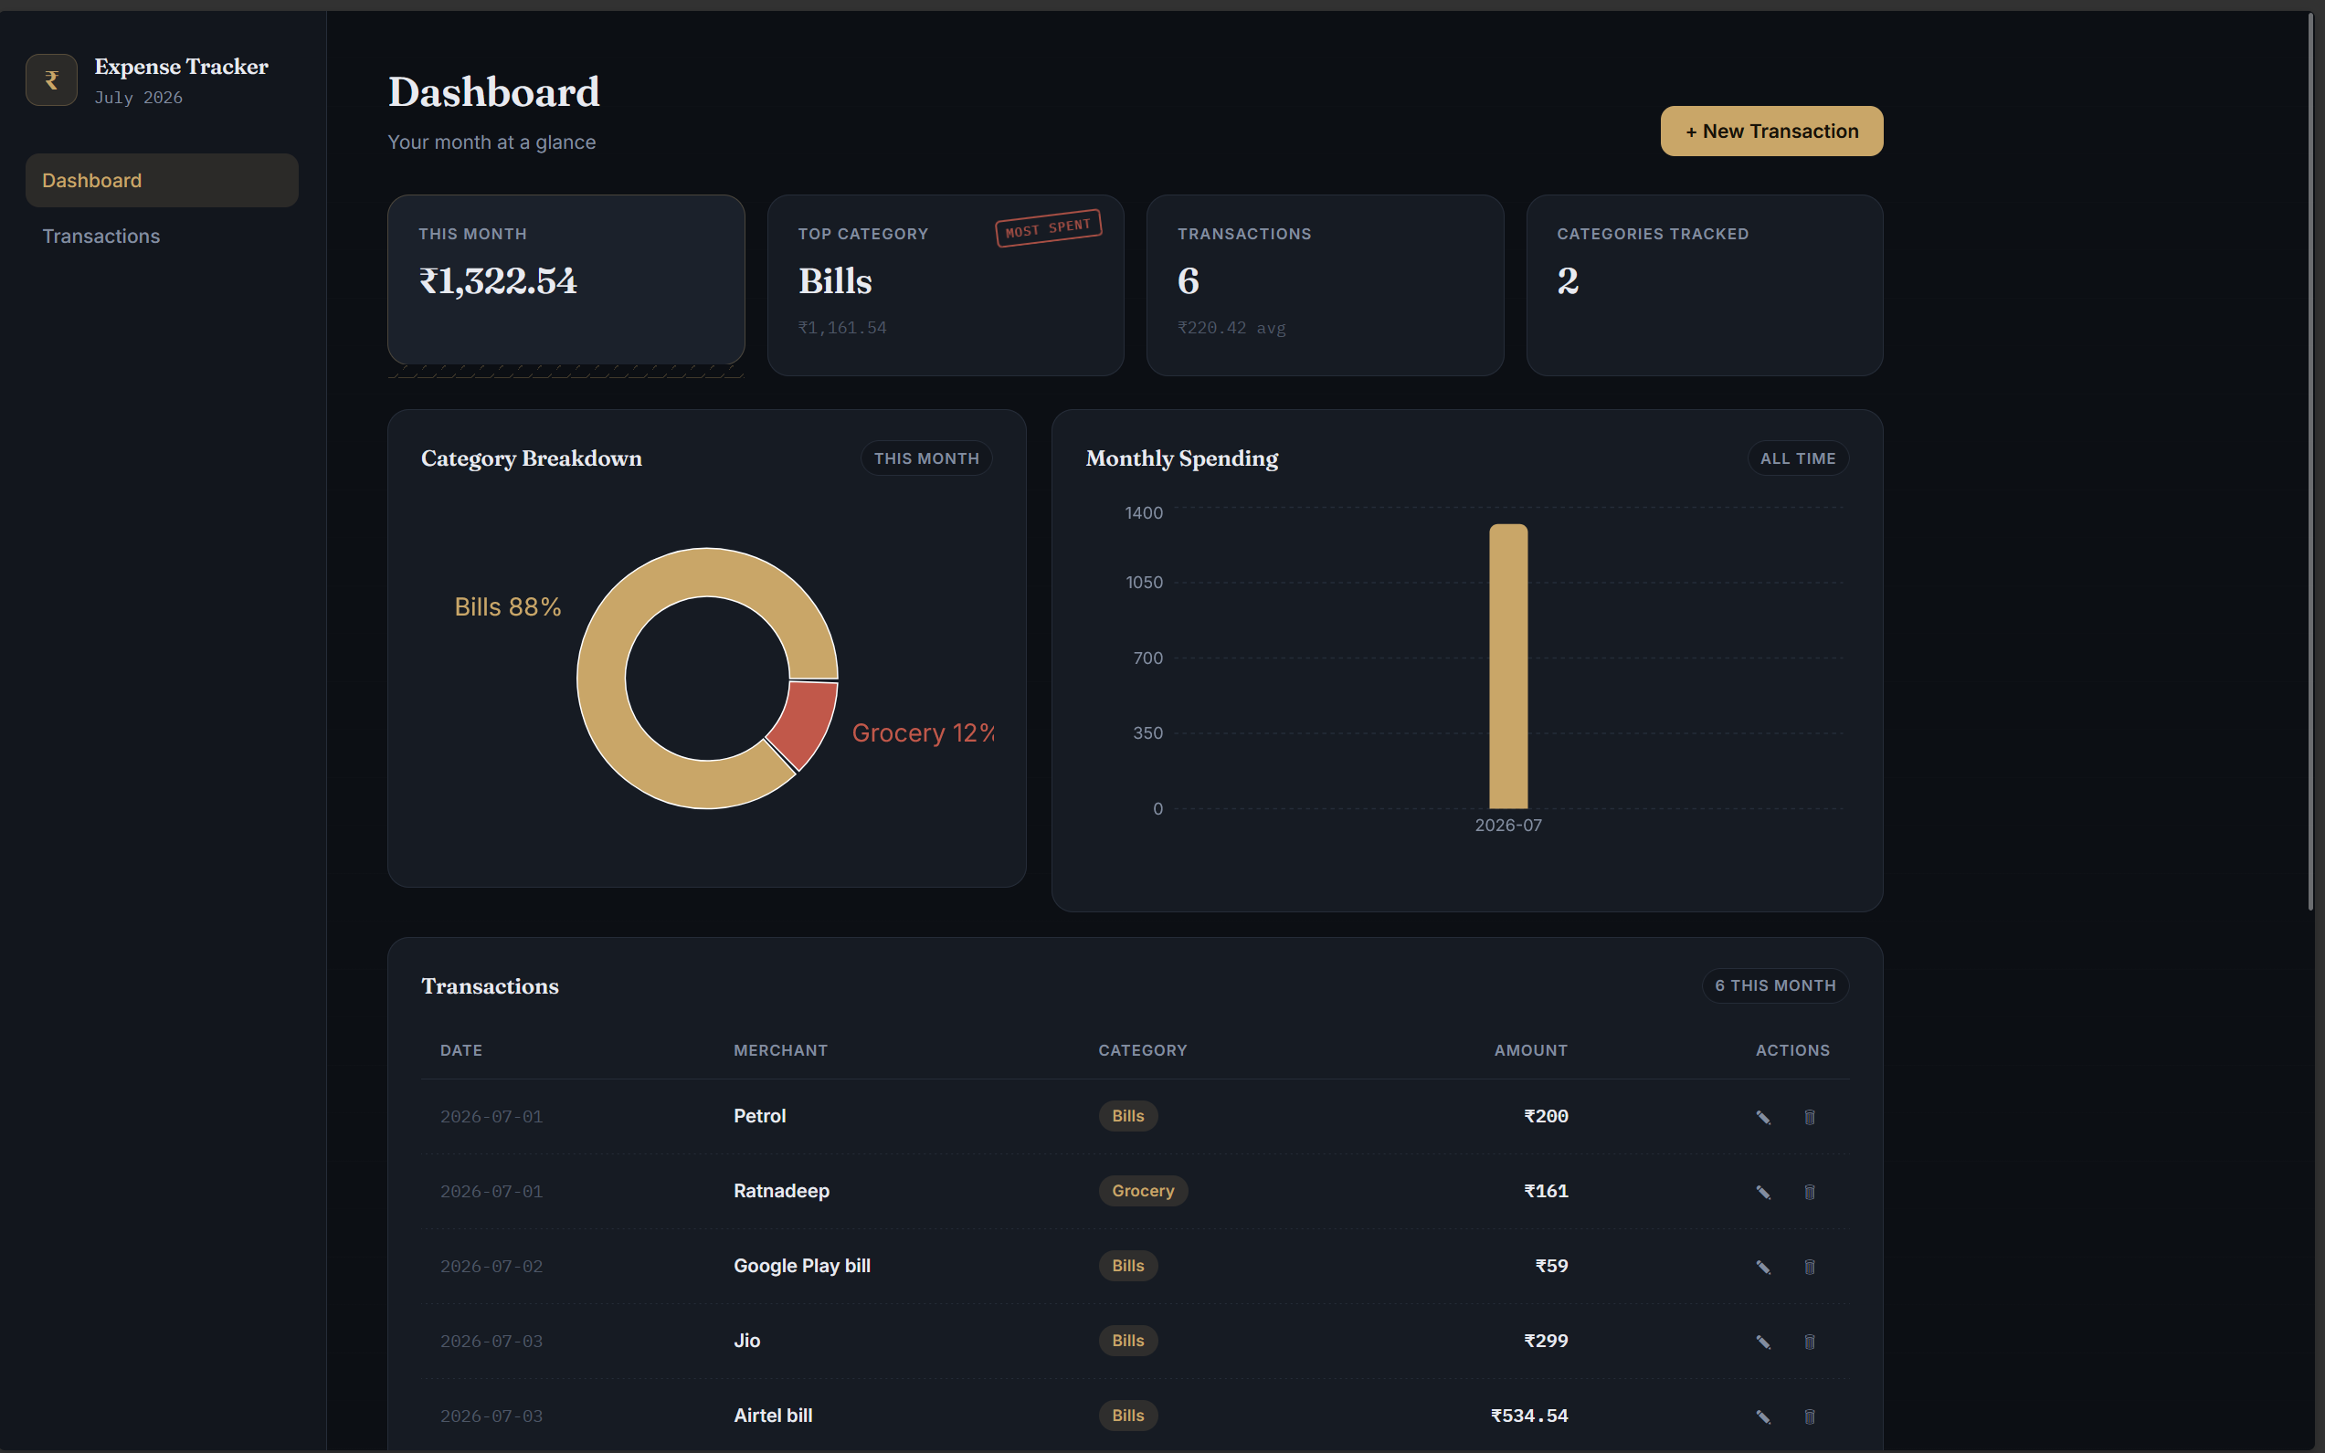The width and height of the screenshot is (2325, 1453).
Task: Delete the Petrol transaction
Action: [1809, 1117]
